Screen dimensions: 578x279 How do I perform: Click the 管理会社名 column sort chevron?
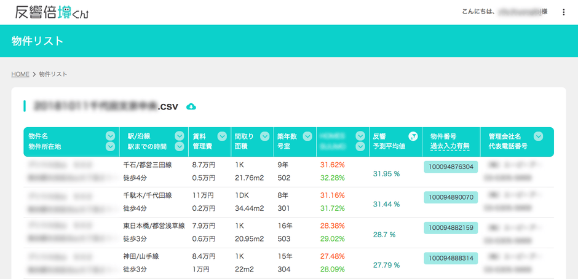click(539, 136)
